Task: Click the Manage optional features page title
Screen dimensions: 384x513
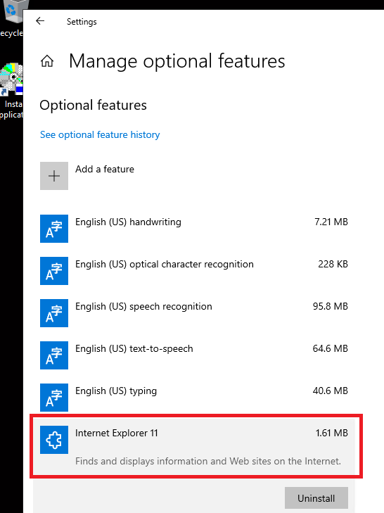Action: (x=177, y=61)
